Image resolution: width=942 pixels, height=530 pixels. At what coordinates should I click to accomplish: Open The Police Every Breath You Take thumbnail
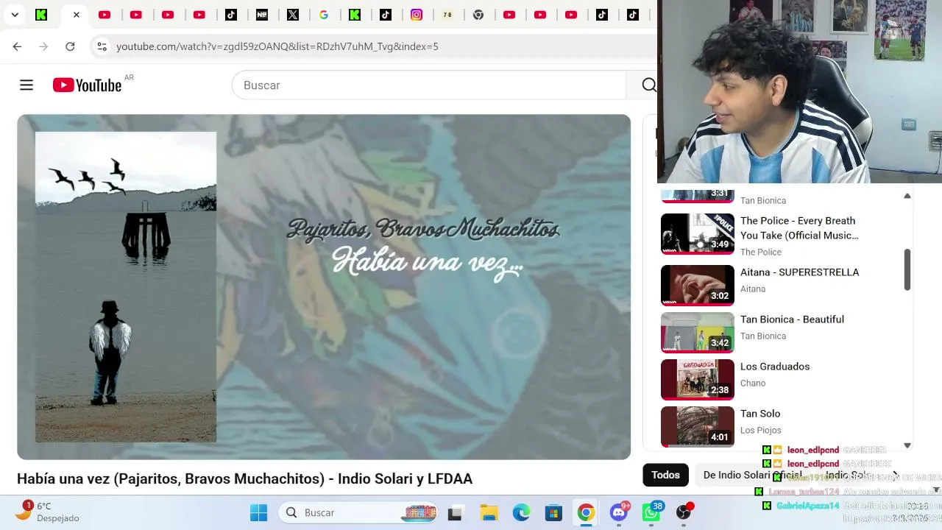[x=698, y=233]
